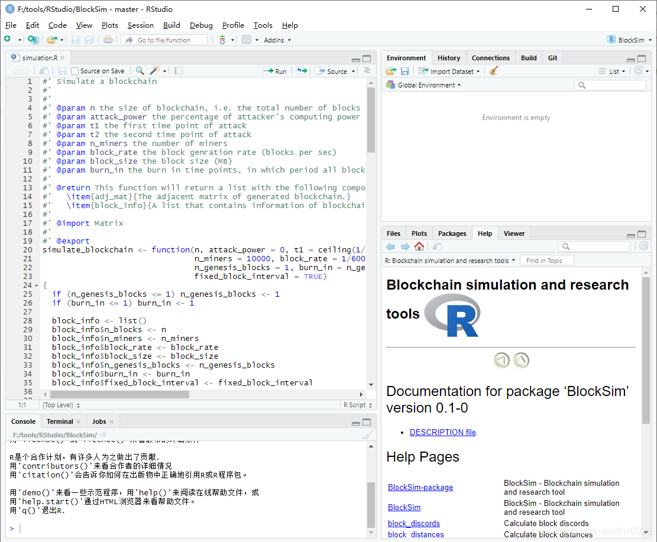This screenshot has width=657, height=542.
Task: Click the code tools magic wand icon
Action: pyautogui.click(x=155, y=70)
